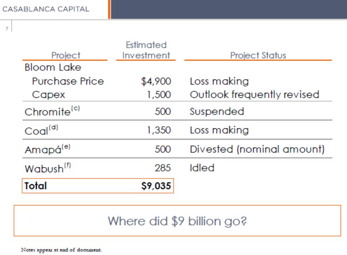Image resolution: width=347 pixels, height=255 pixels.
Task: Select the Outlook frequently revised status
Action: click(x=254, y=94)
